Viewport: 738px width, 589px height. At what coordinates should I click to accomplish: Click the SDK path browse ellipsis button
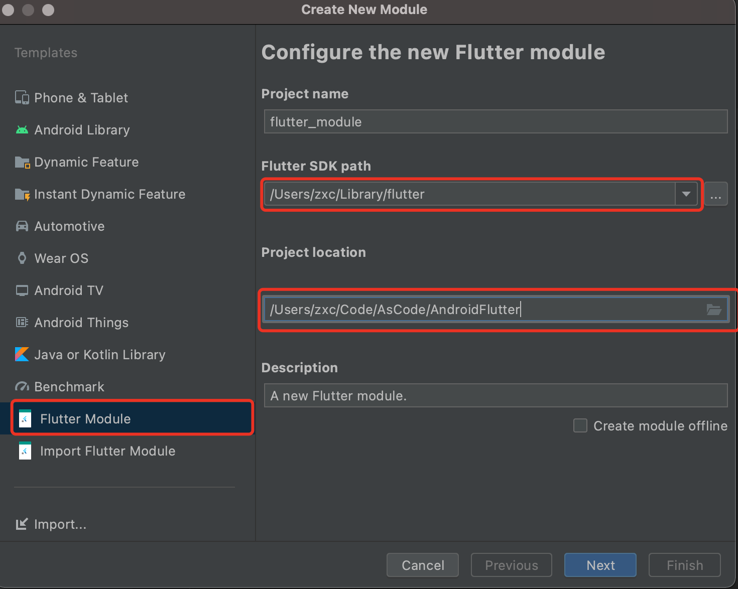(716, 194)
